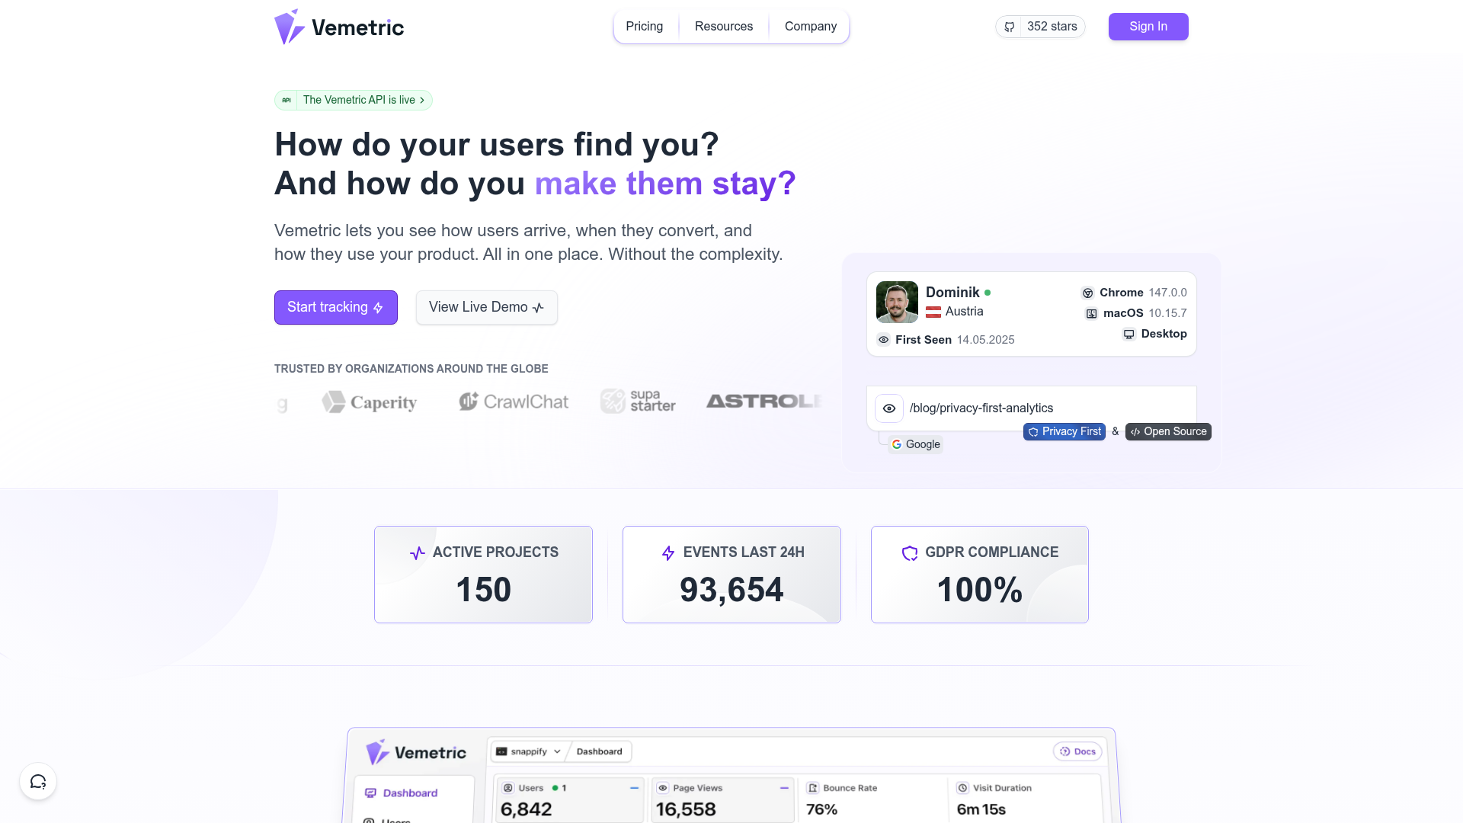This screenshot has width=1463, height=823.
Task: Click the Active Projects 150 value
Action: 484,590
